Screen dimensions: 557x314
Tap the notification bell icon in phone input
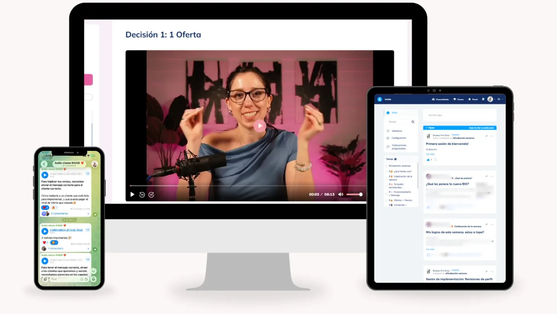82,279
